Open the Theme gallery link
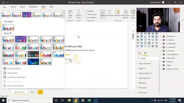Viewport: 184px width, 103px height. (x=12, y=73)
